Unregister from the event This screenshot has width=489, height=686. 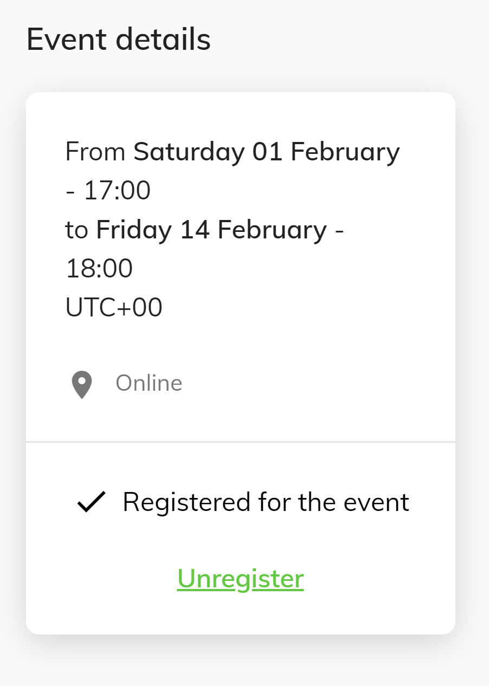coord(241,578)
